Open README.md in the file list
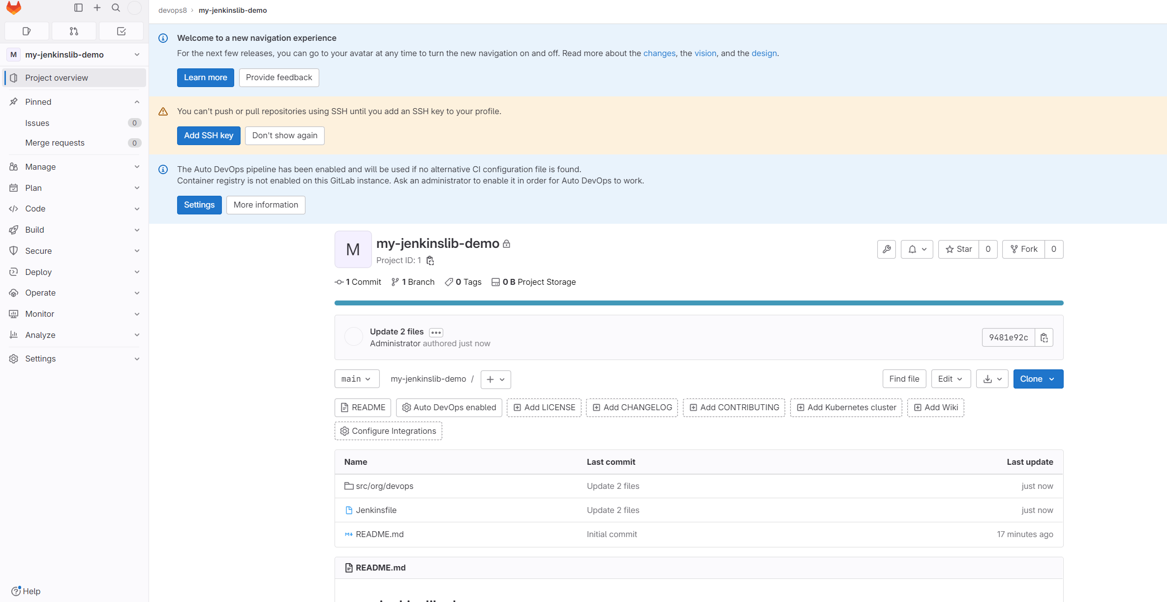 click(x=379, y=534)
